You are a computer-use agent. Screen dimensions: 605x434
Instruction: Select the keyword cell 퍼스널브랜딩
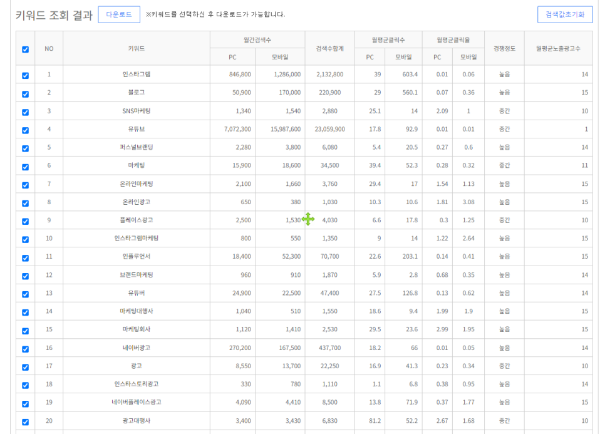point(137,147)
